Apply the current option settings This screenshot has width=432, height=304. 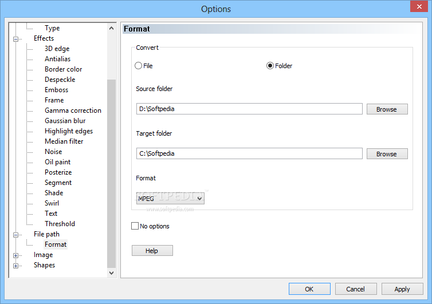pyautogui.click(x=402, y=289)
